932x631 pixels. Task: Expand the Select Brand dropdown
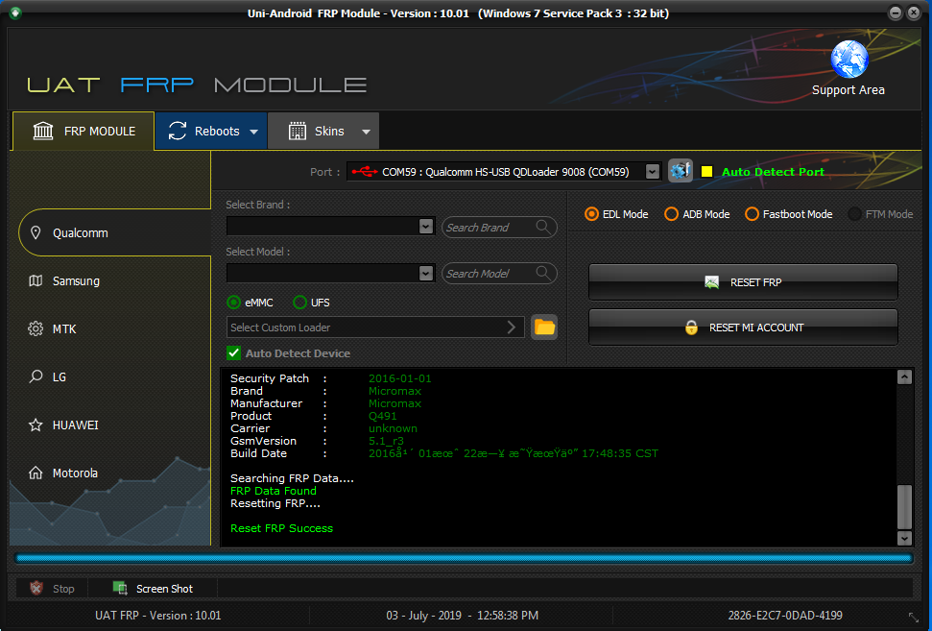pyautogui.click(x=425, y=226)
